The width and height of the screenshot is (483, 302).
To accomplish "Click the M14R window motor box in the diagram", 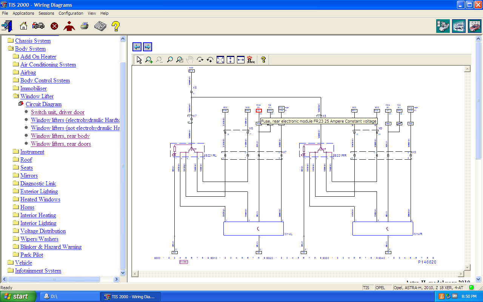I will click(383, 228).
